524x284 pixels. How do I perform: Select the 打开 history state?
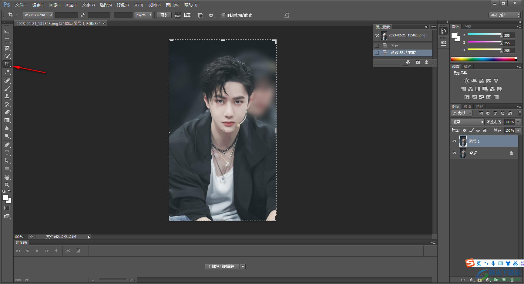395,46
